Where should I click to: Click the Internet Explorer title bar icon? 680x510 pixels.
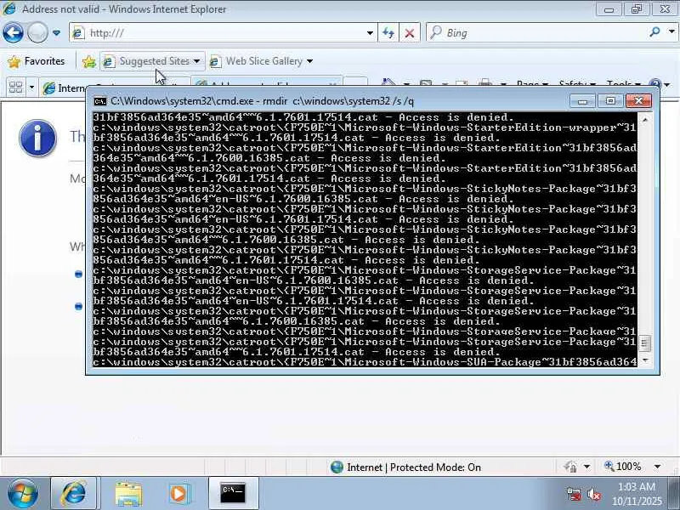[x=9, y=8]
